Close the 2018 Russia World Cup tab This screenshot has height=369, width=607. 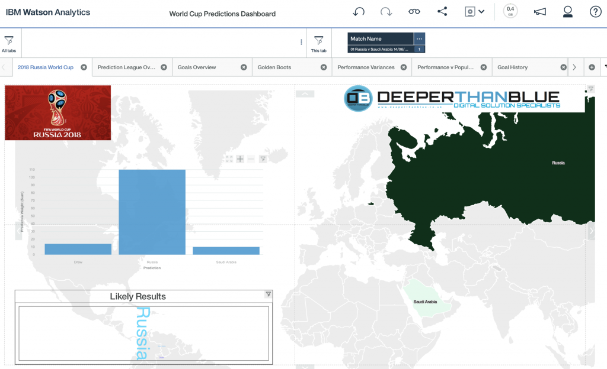(84, 67)
